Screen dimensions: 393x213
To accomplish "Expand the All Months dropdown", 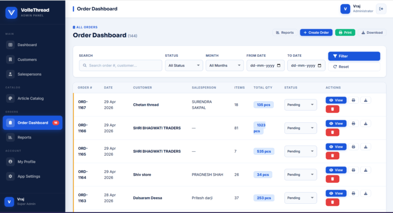I will tap(225, 65).
